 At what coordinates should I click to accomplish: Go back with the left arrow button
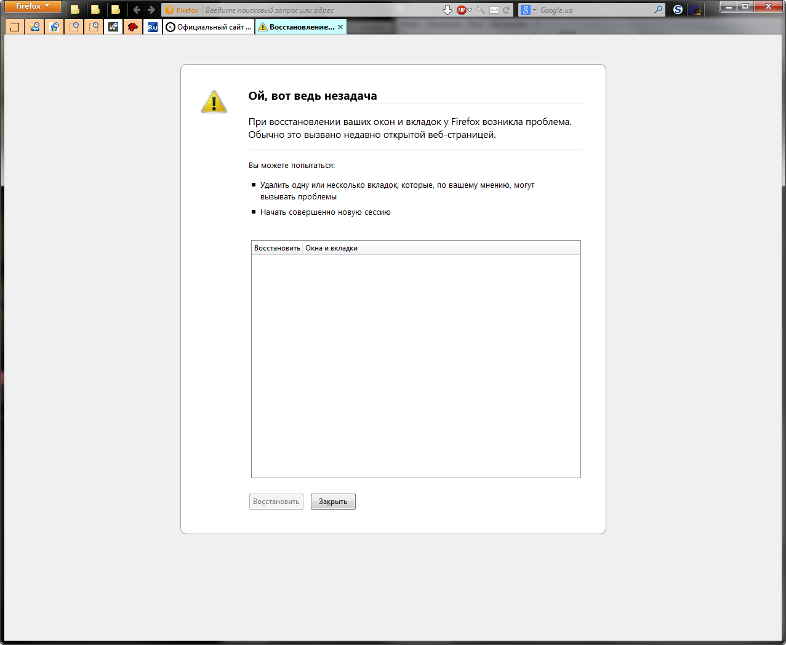tap(137, 10)
